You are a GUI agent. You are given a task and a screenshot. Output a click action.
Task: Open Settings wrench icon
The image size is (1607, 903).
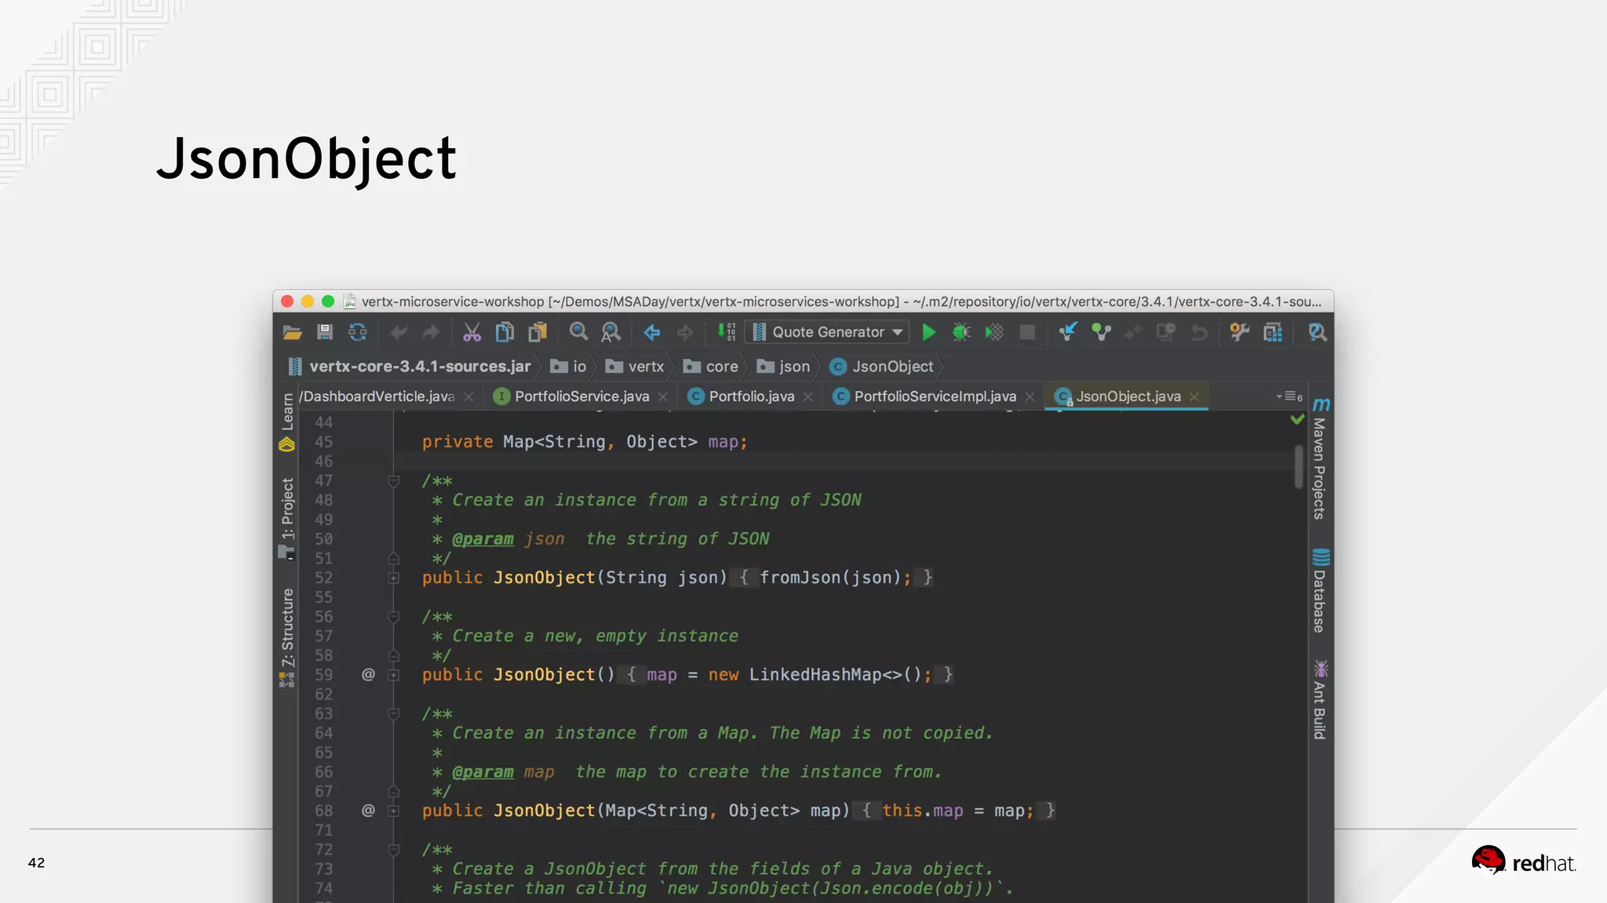pyautogui.click(x=1240, y=332)
